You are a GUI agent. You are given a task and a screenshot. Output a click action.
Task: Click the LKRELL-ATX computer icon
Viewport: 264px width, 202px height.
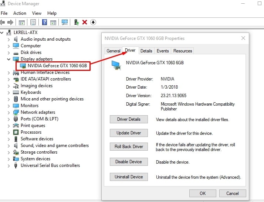(9, 32)
